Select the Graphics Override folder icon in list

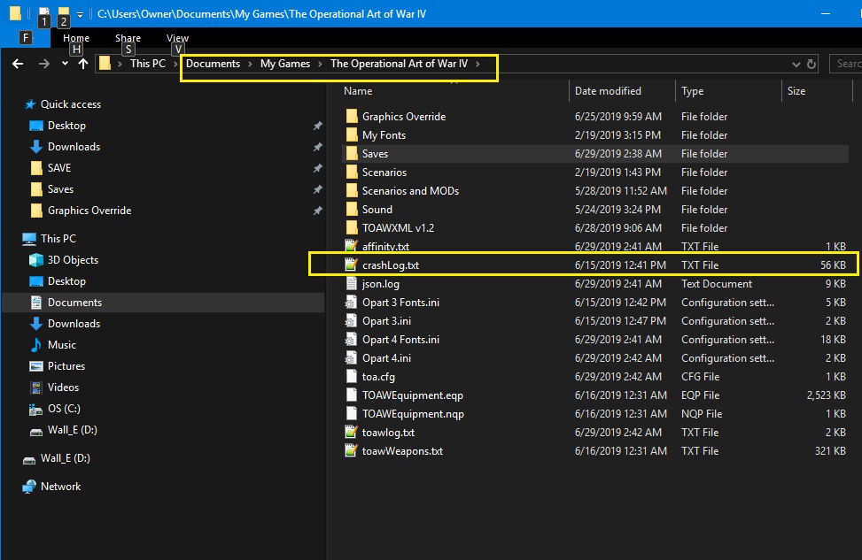pos(352,117)
